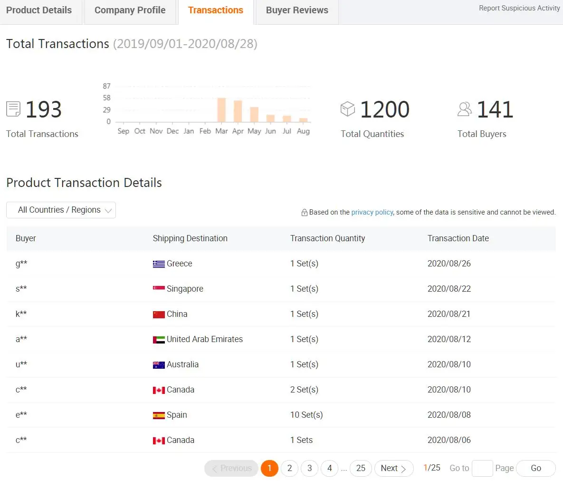Click the Total Quantities box icon
Viewport: 563px width, 481px height.
click(x=348, y=109)
